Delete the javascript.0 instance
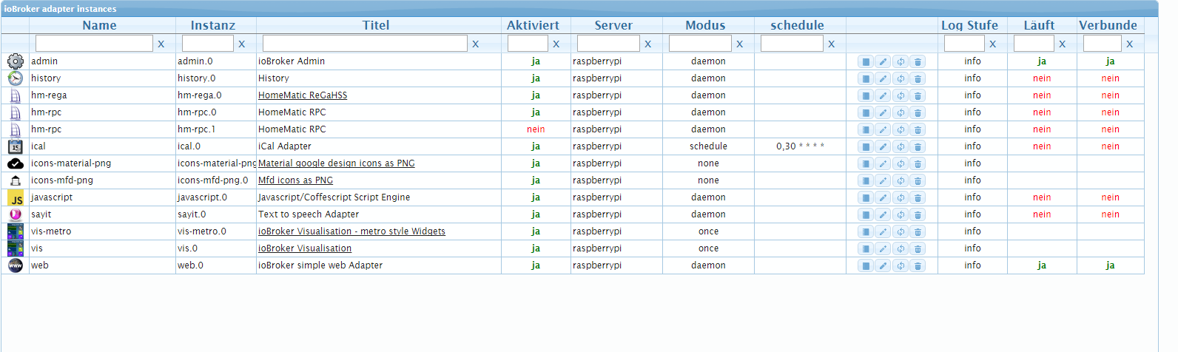This screenshot has height=352, width=1178. coord(918,197)
